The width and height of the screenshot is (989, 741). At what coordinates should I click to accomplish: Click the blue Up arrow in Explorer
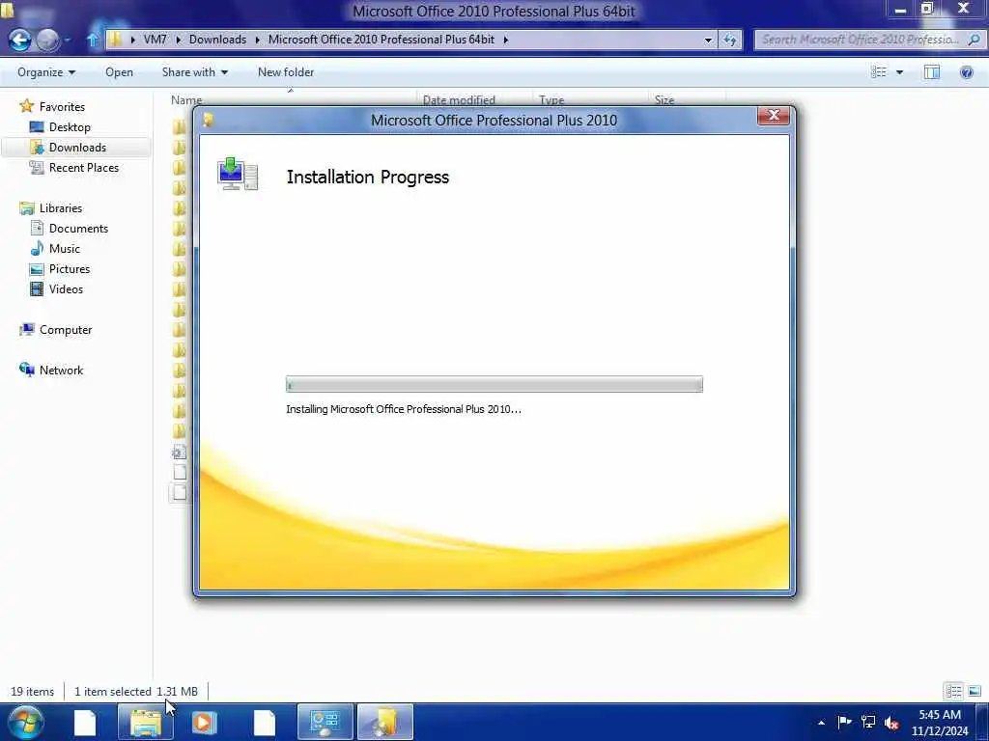point(93,40)
